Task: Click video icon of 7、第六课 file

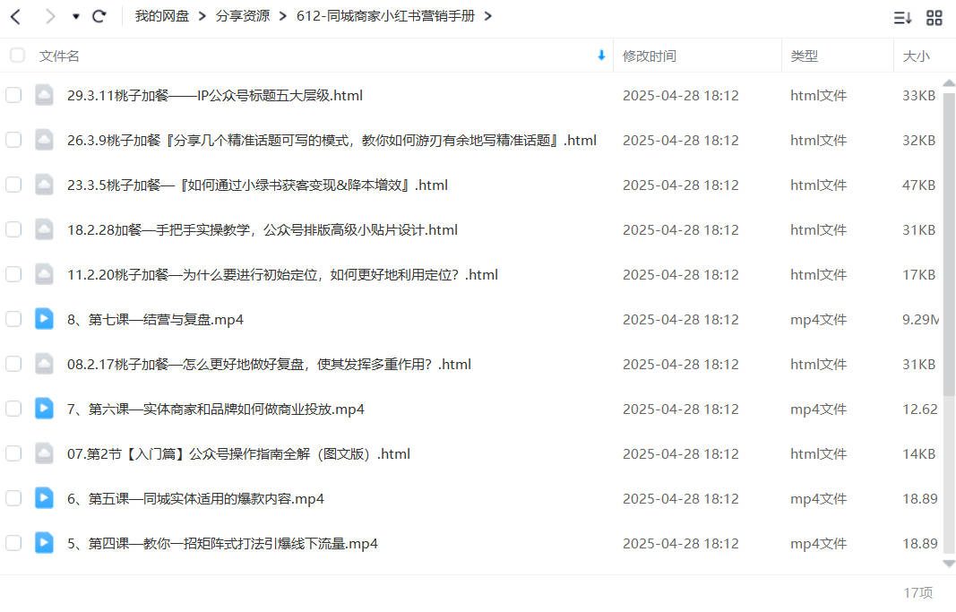Action: [44, 409]
